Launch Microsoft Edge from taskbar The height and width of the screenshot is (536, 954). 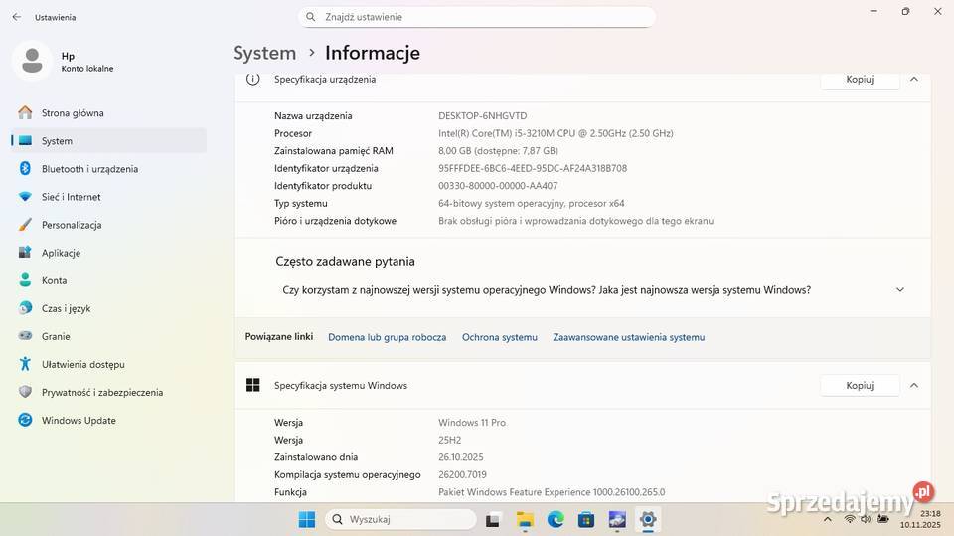click(x=556, y=519)
